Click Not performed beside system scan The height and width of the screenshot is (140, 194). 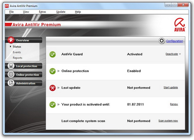click(139, 121)
